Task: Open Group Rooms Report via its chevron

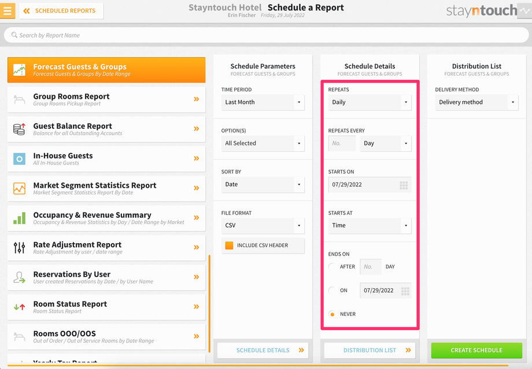Action: pyautogui.click(x=197, y=99)
